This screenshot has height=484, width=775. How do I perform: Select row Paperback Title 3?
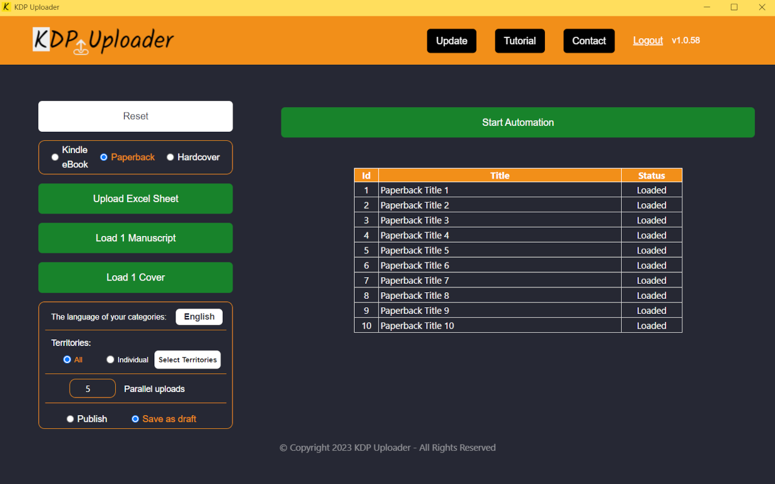518,220
